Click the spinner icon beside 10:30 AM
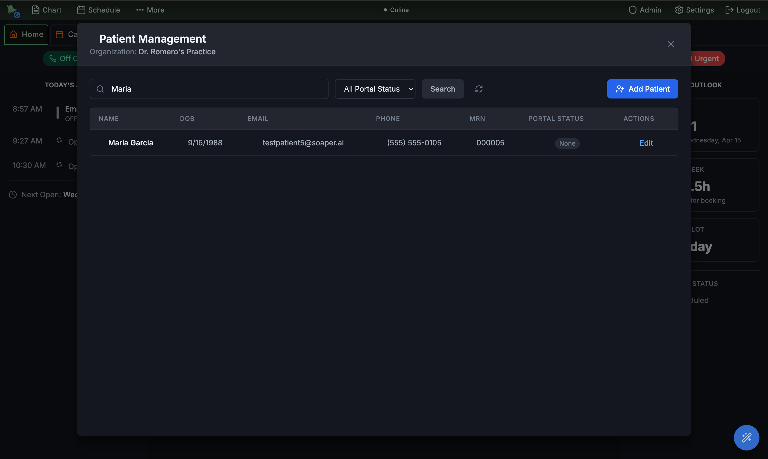The width and height of the screenshot is (768, 459). (x=59, y=165)
